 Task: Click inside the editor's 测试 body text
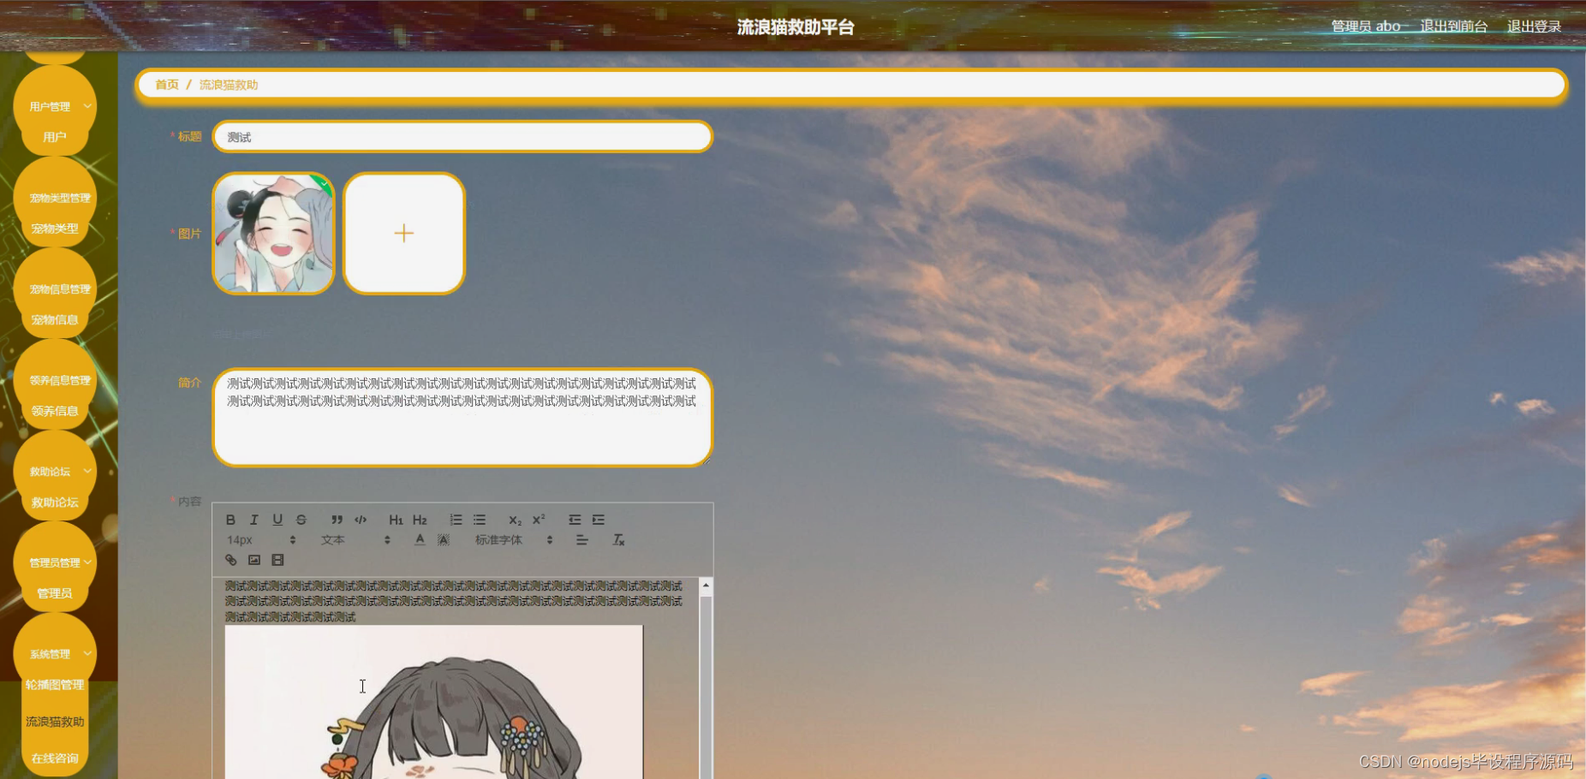coord(454,601)
